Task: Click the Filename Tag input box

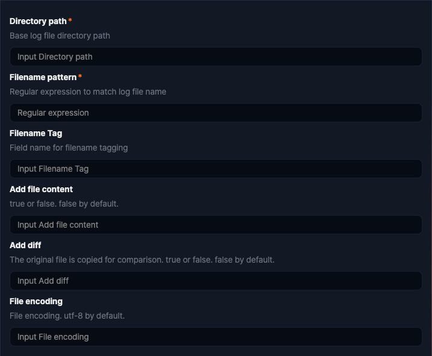Action: (x=215, y=169)
